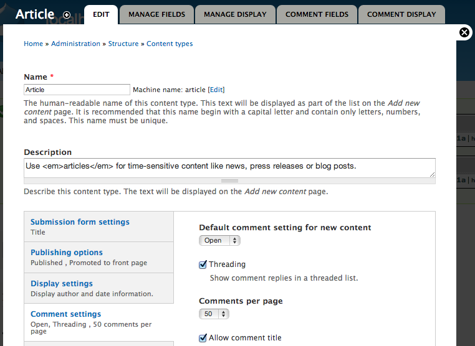Select the Display settings vertical tab
Viewport: 475px width, 346px height.
[98, 288]
